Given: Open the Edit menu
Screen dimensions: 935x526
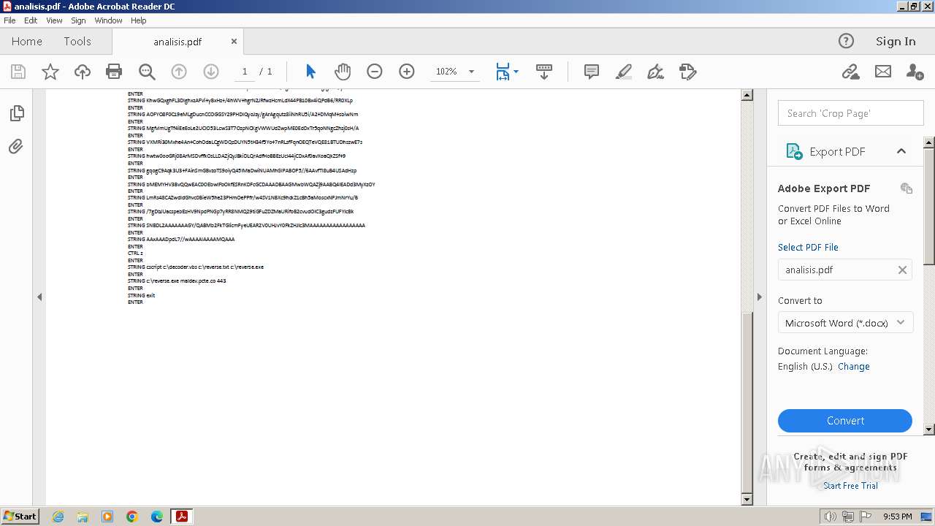Looking at the screenshot, I should pyautogui.click(x=31, y=20).
